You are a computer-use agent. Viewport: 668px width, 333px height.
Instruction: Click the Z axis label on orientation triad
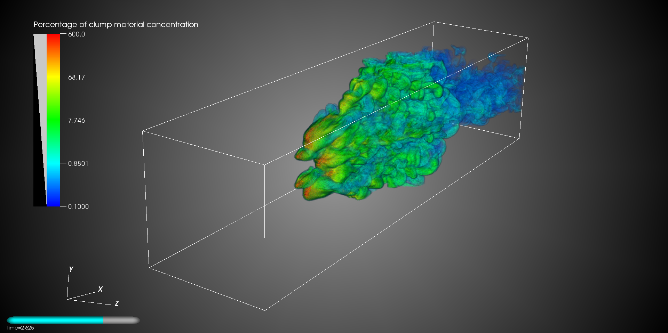pos(117,303)
